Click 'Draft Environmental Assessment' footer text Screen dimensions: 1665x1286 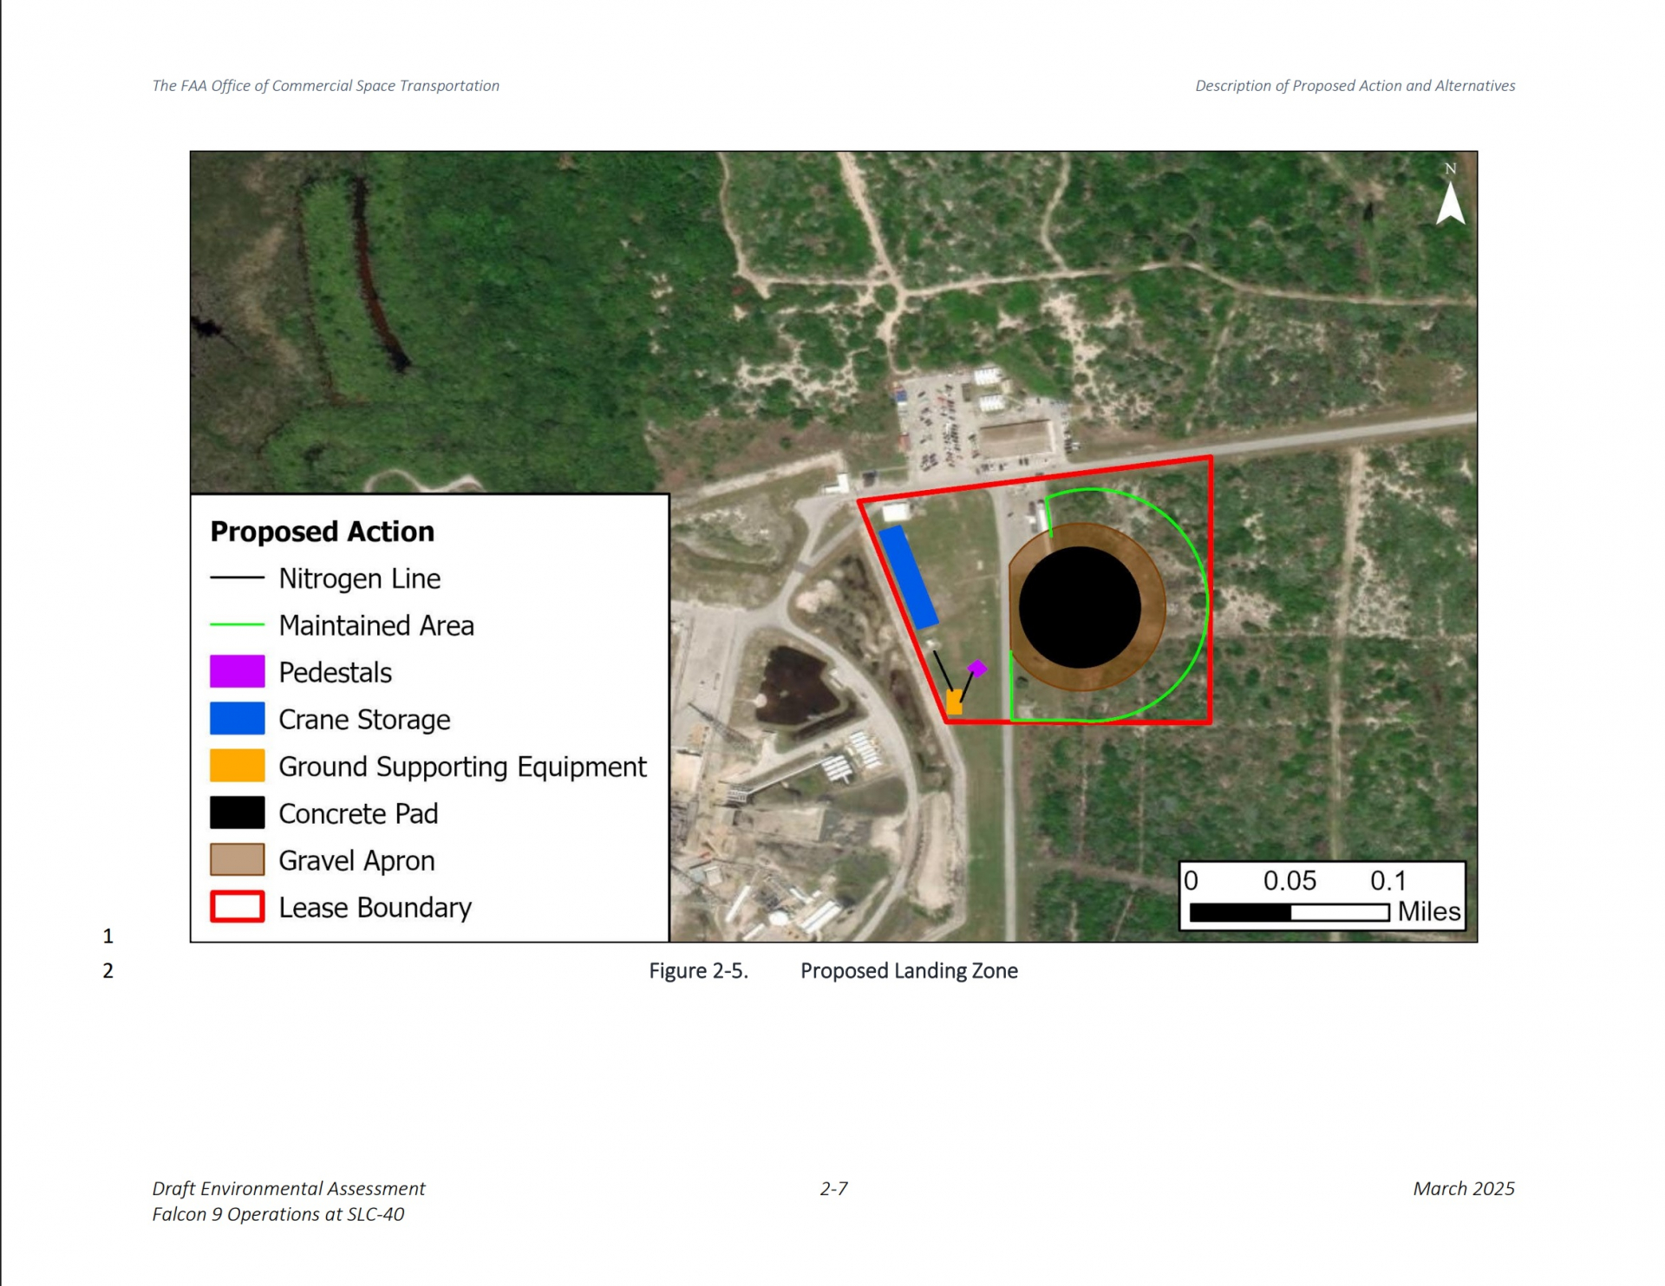(x=289, y=1188)
